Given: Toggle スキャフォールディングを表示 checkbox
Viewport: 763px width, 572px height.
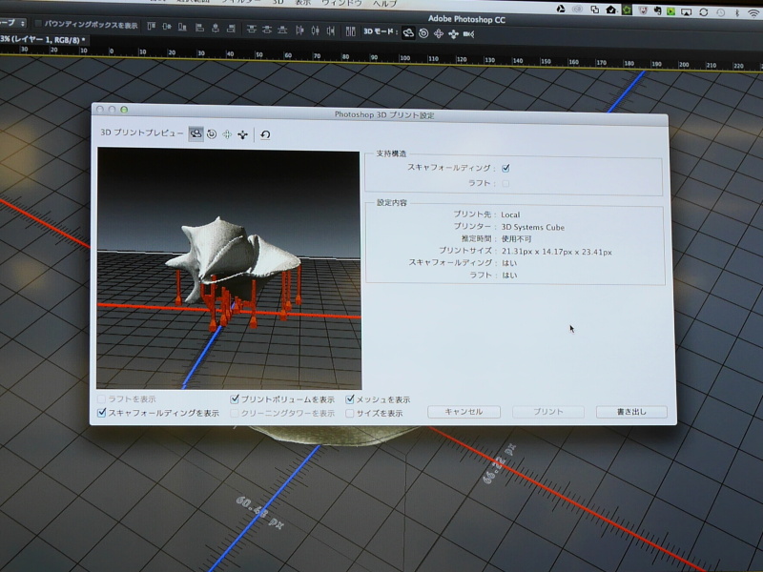Looking at the screenshot, I should (x=101, y=413).
